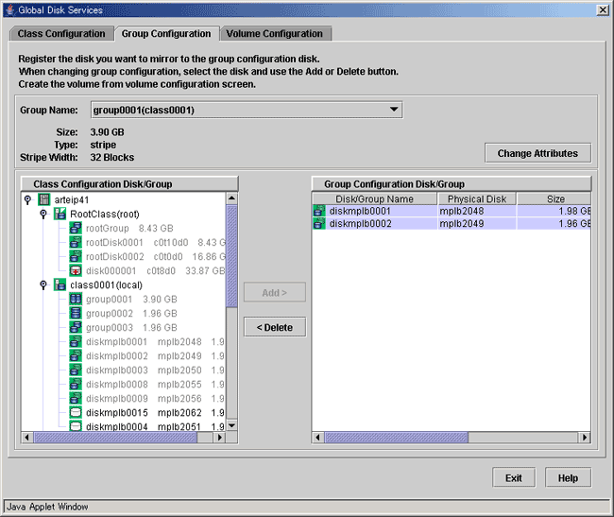Collapse the RootClass(root) tree node
Image resolution: width=614 pixels, height=517 pixels.
pyautogui.click(x=43, y=214)
